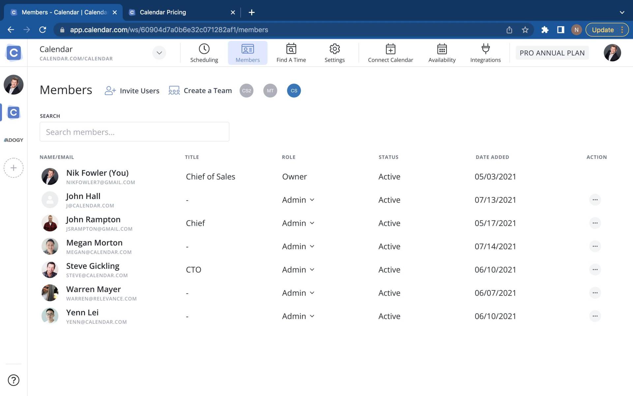The image size is (633, 396).
Task: Open Steve Gickling's role dropdown
Action: point(298,270)
